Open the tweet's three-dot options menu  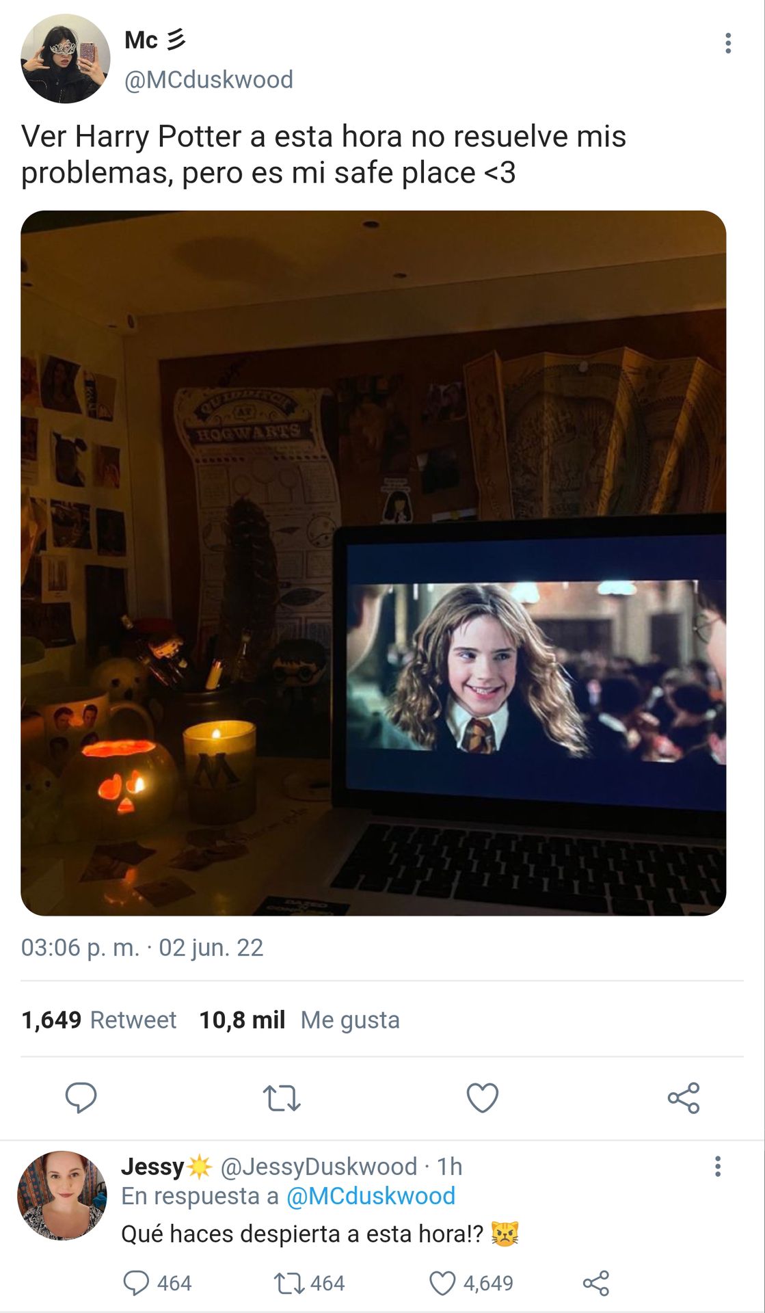(x=728, y=43)
